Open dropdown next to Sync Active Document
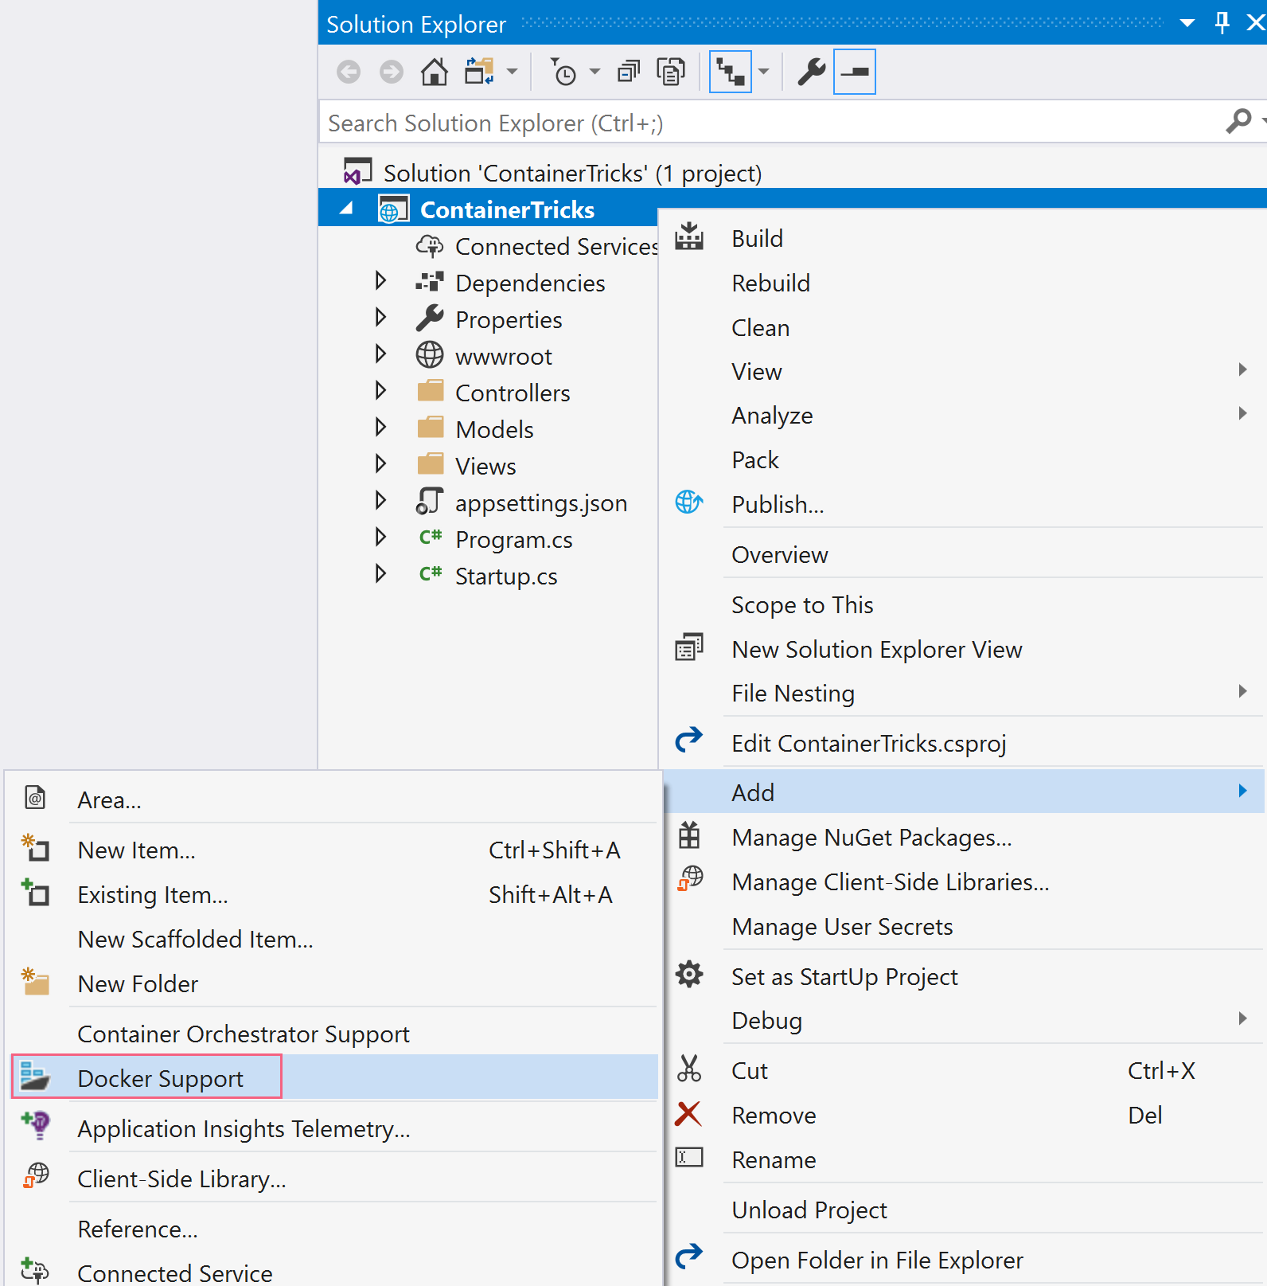The width and height of the screenshot is (1267, 1286). click(764, 72)
